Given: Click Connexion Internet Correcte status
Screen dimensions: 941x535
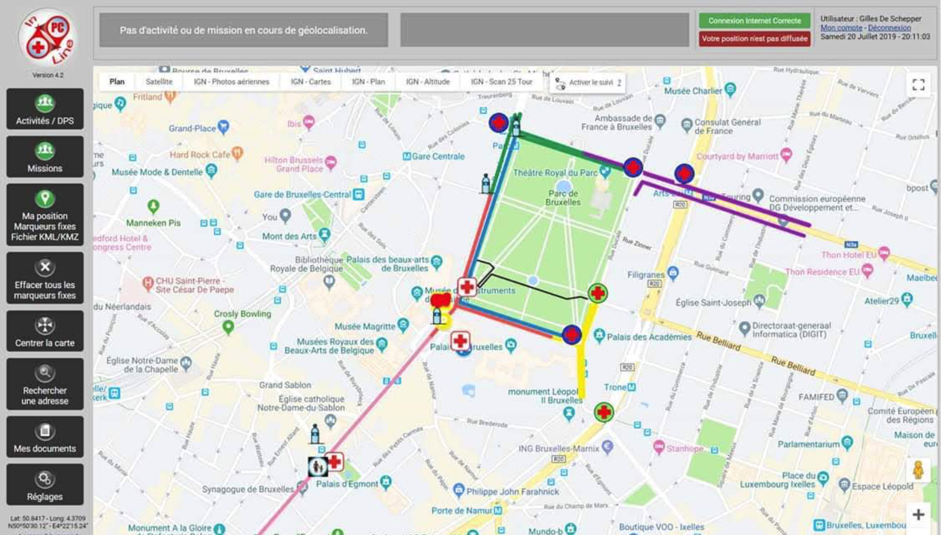Looking at the screenshot, I should (754, 21).
